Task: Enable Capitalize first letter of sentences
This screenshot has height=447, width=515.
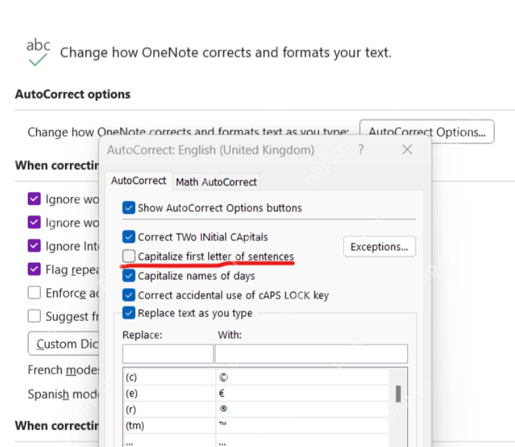Action: coord(129,256)
